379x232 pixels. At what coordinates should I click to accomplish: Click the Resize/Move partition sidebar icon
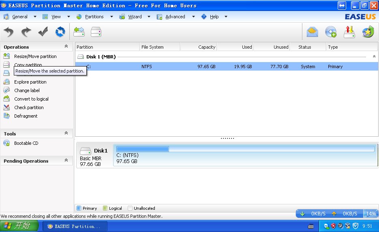click(6, 56)
